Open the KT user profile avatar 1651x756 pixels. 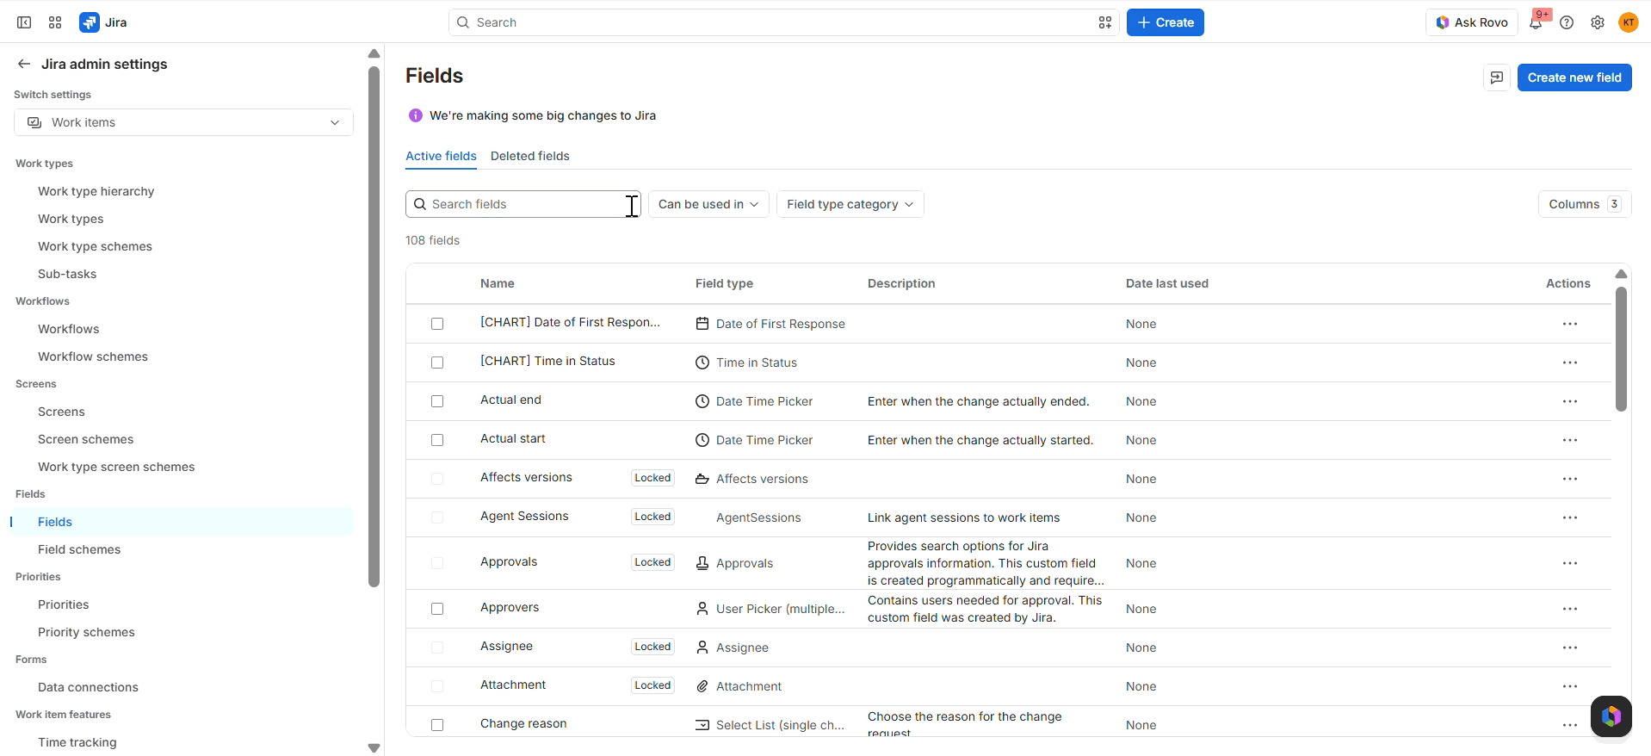(1629, 22)
